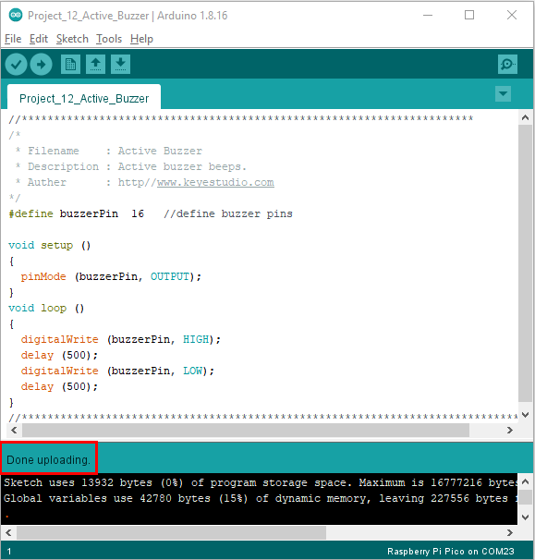Click the console scroll left arrow
The width and height of the screenshot is (535, 560).
point(8,533)
